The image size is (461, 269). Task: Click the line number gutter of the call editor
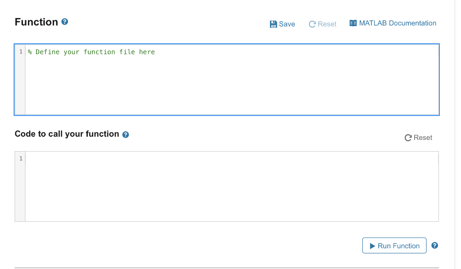(20, 186)
